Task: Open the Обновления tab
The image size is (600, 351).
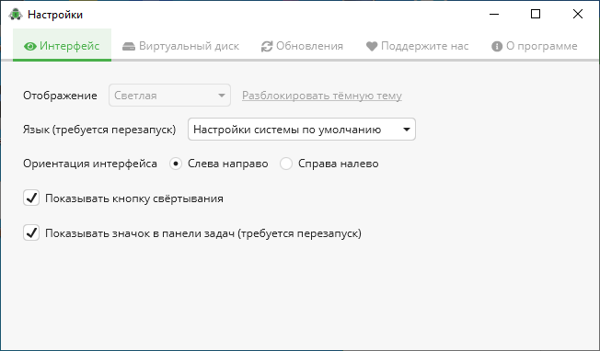Action: tap(302, 46)
